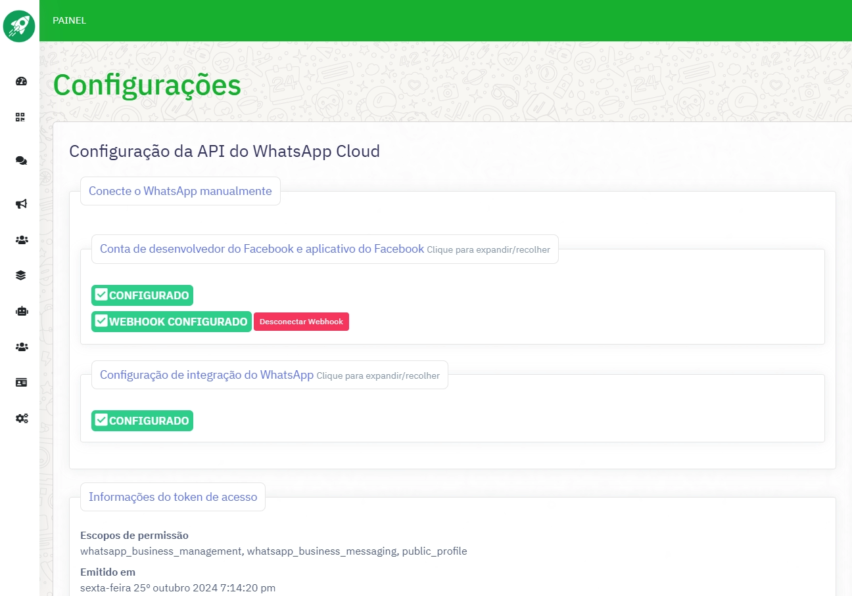
Task: Open the chatbot robot icon in sidebar
Action: 21,312
